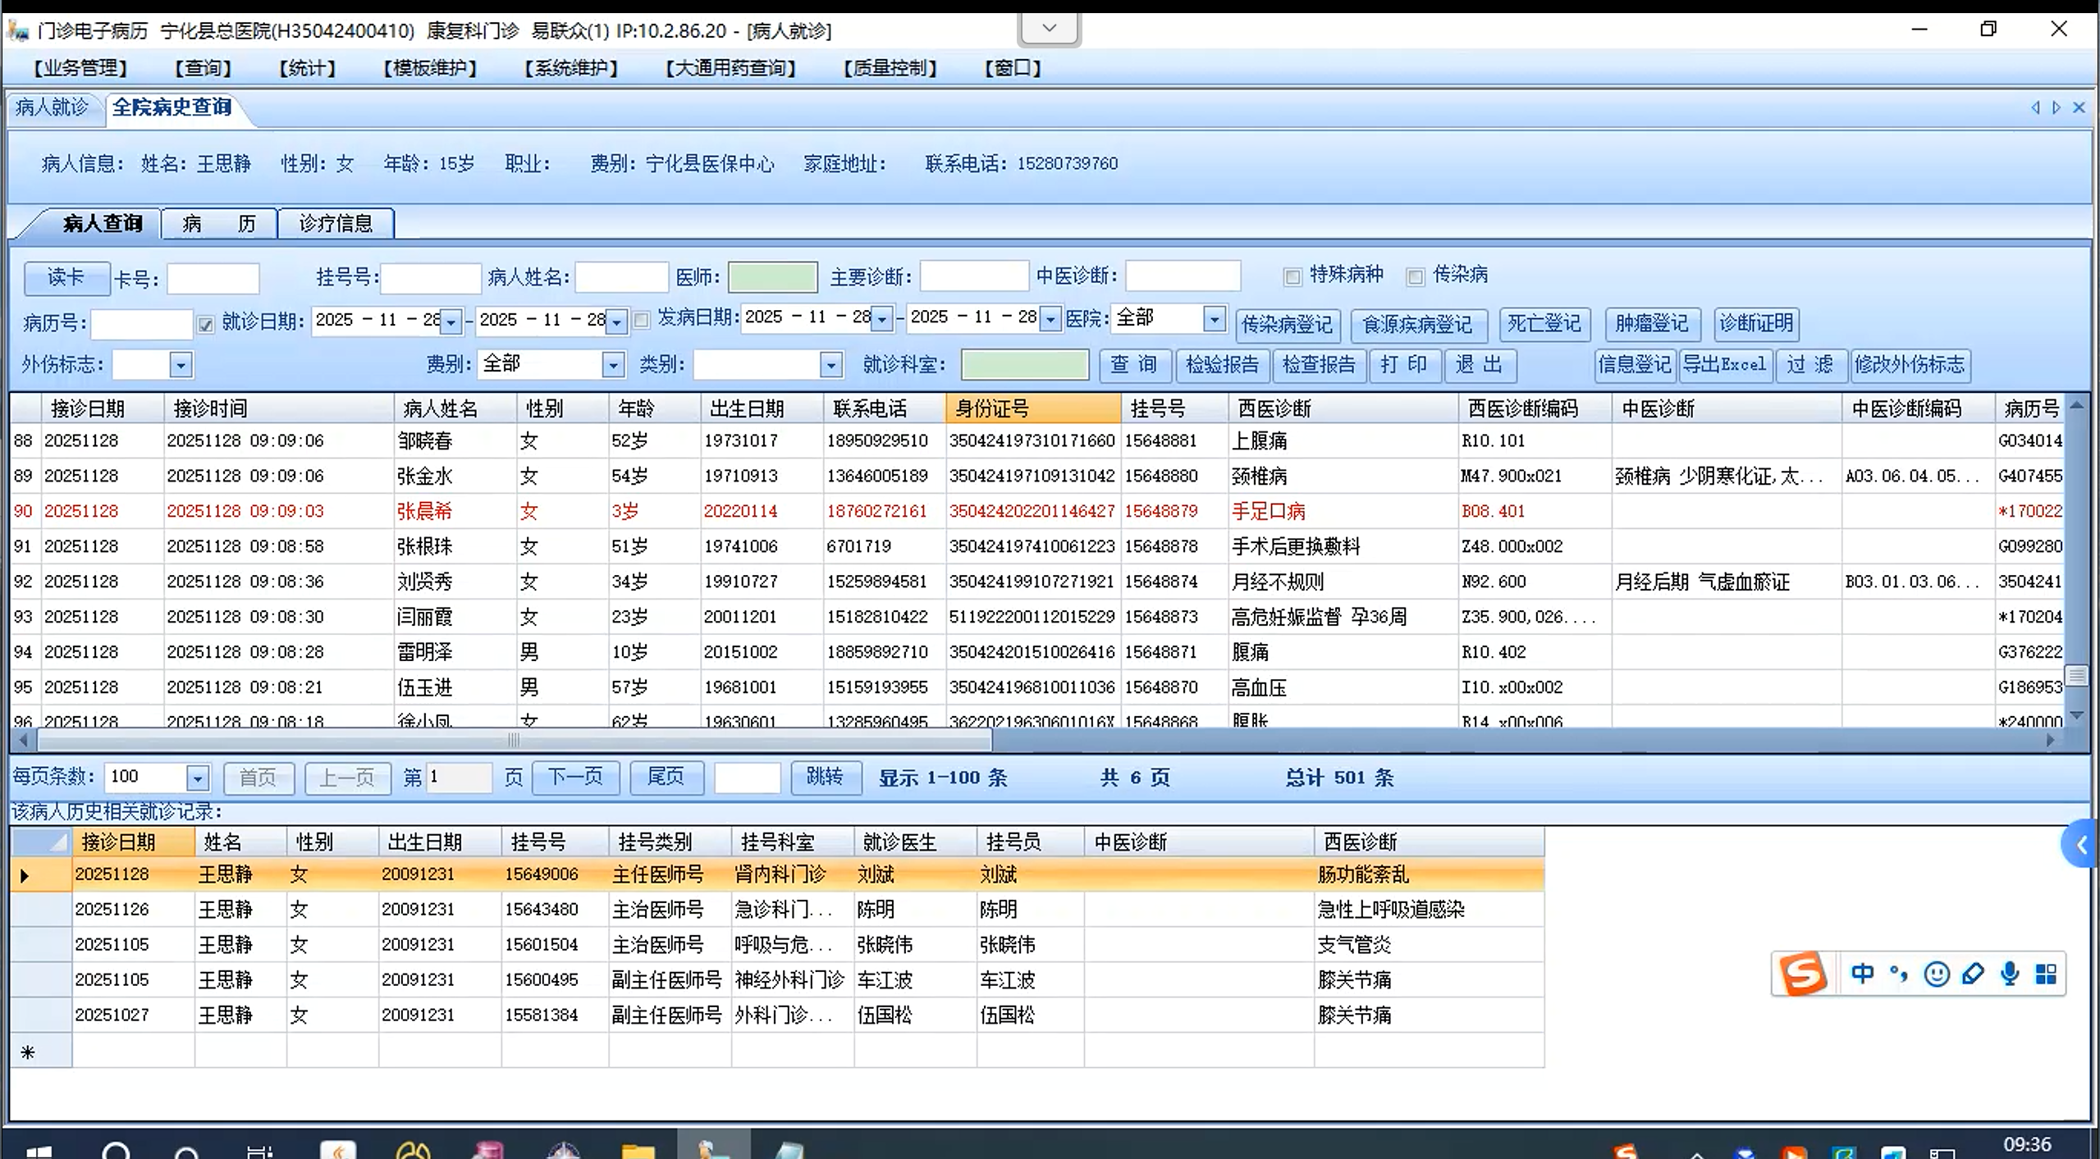Click the 病人姓名 input field
Viewport: 2100px width, 1159px height.
coord(621,277)
